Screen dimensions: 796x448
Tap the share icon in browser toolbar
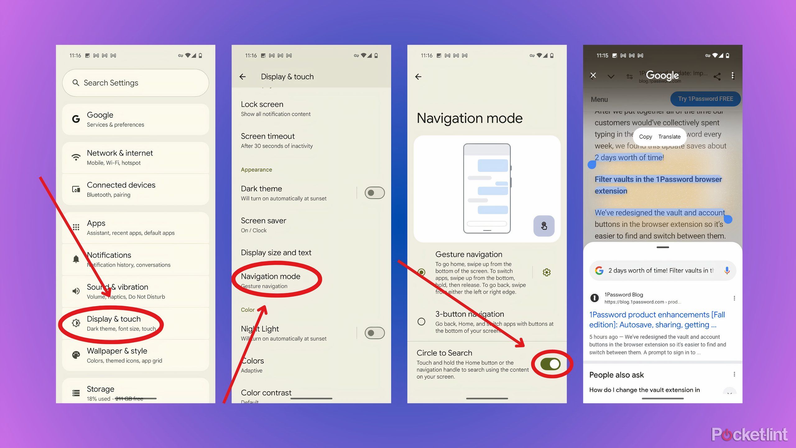click(x=717, y=76)
